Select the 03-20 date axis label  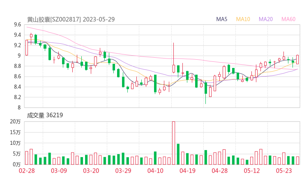(91, 171)
